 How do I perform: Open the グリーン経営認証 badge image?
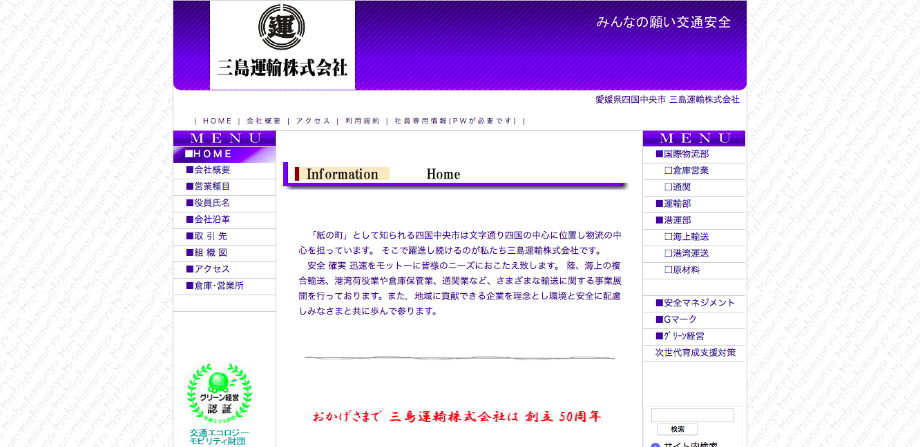pyautogui.click(x=220, y=393)
